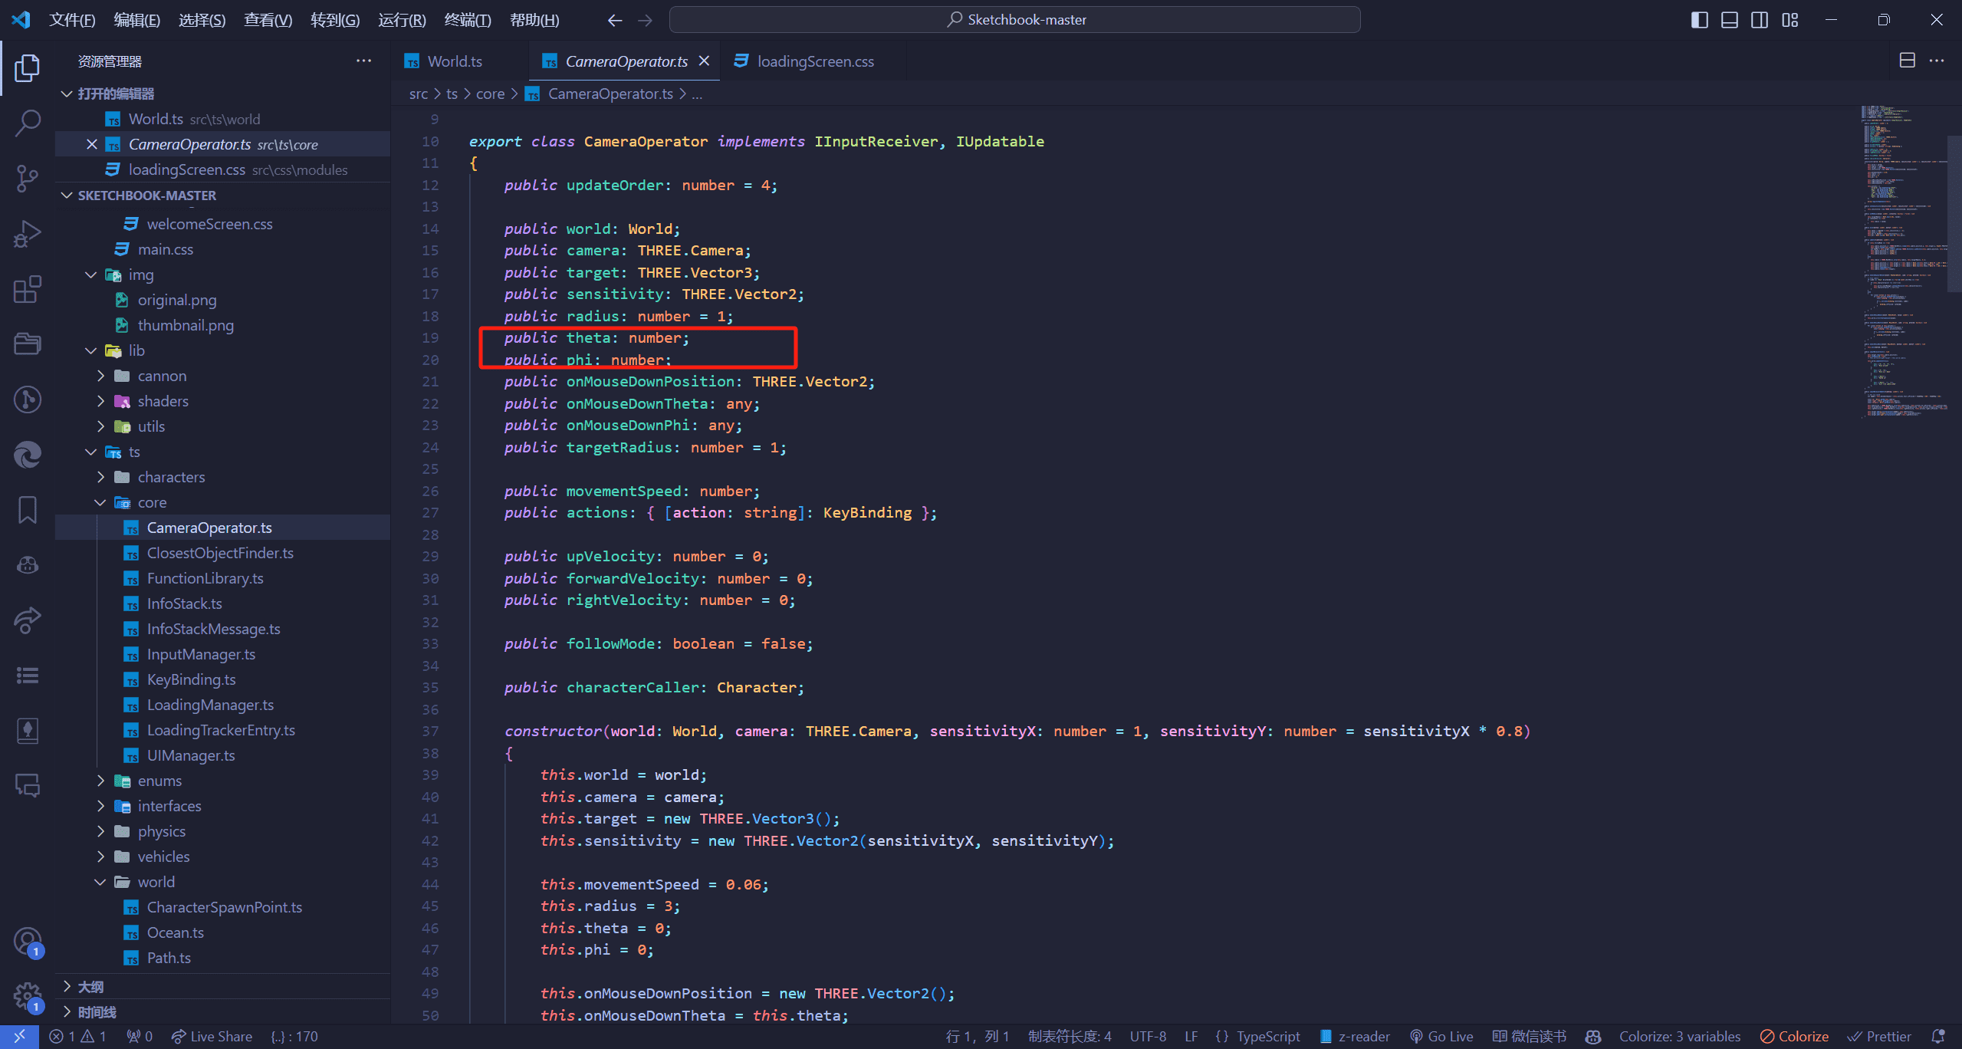Viewport: 1962px width, 1049px height.
Task: Click TypeScript language indicator in status bar
Action: click(1265, 1036)
